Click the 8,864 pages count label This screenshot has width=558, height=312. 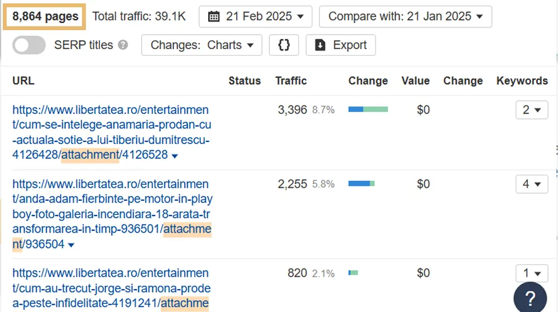click(45, 17)
